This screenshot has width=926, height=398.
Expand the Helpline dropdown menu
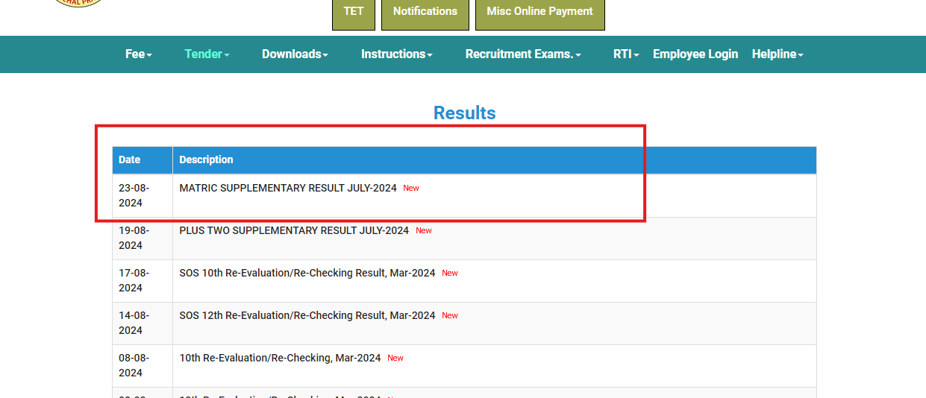click(x=778, y=54)
